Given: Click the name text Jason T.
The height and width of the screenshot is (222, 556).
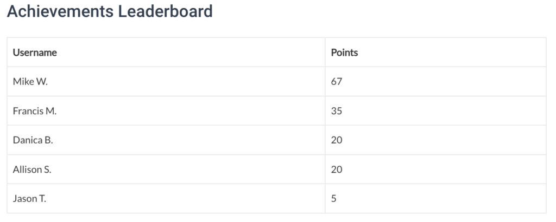Looking at the screenshot, I should pos(29,199).
